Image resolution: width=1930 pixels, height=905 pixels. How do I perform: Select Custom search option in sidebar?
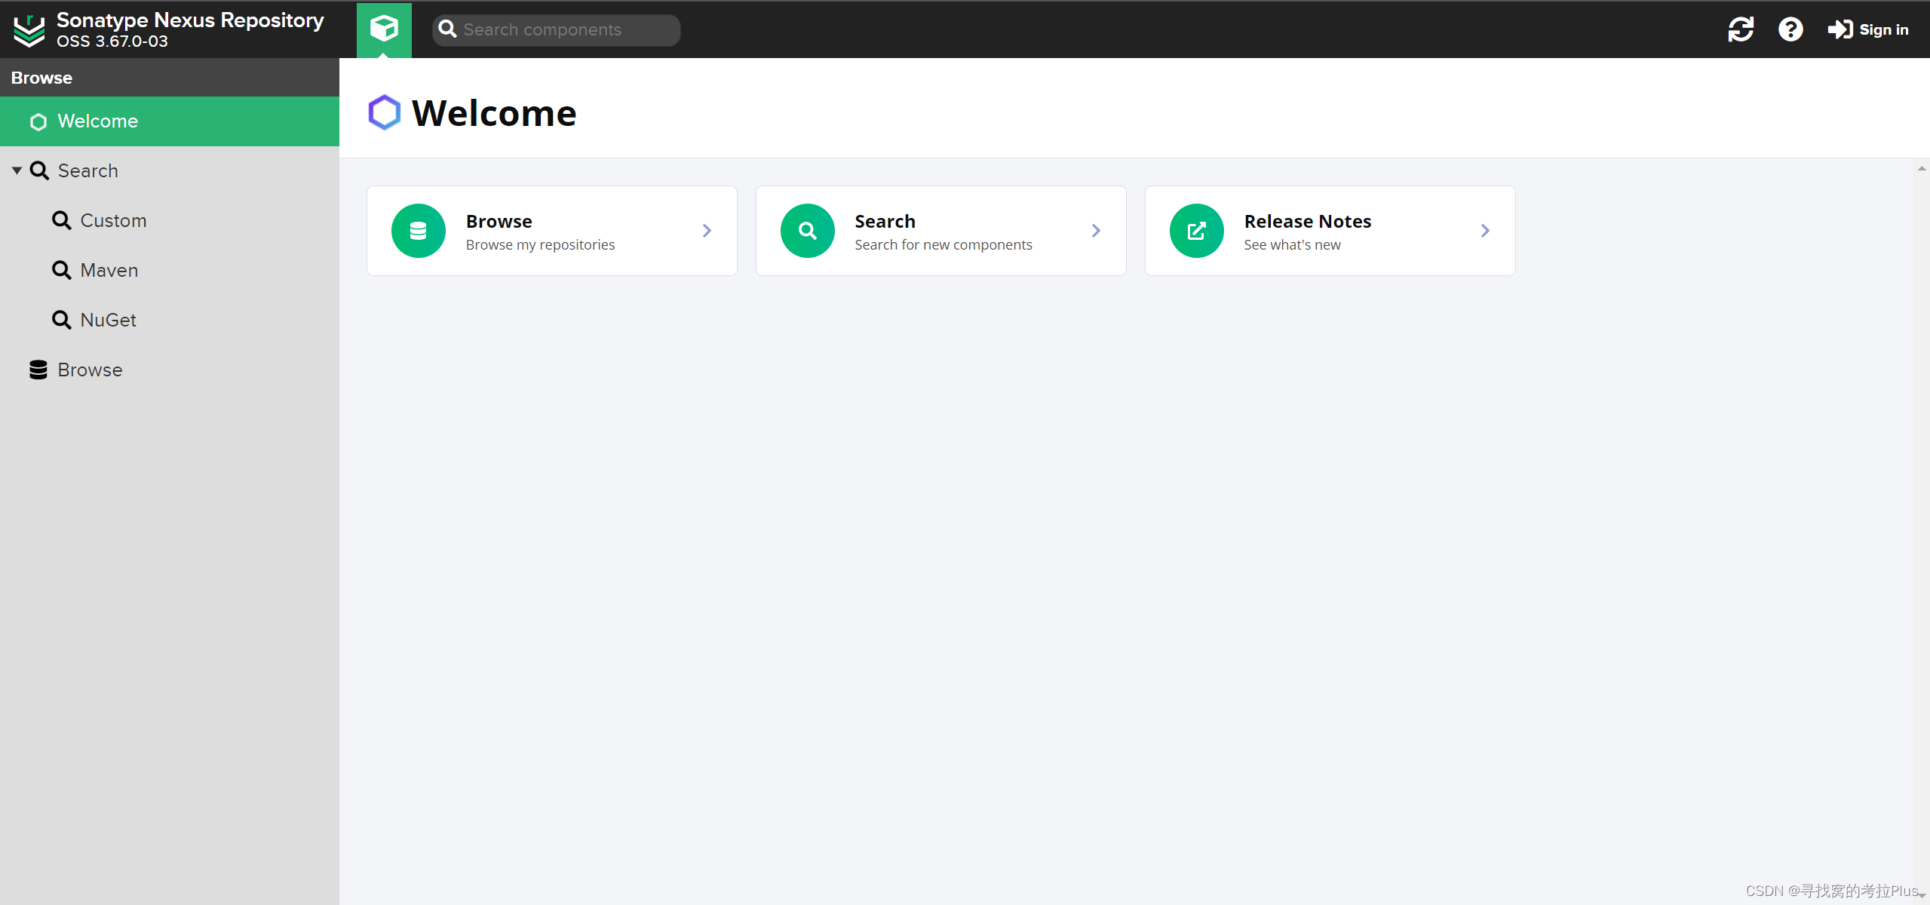(x=112, y=219)
